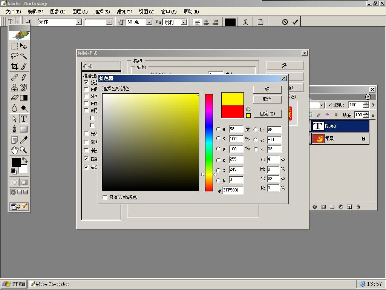
Task: Open the Help menu
Action: point(191,12)
